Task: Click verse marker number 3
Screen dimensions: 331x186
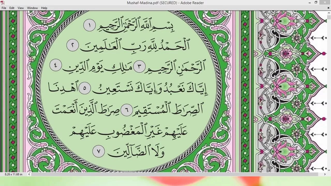Action: click(139, 67)
